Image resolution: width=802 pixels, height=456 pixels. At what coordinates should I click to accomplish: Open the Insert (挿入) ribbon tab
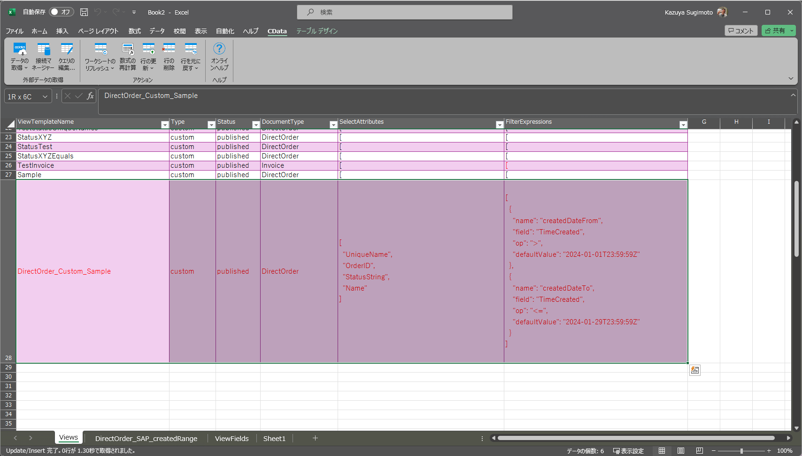62,31
